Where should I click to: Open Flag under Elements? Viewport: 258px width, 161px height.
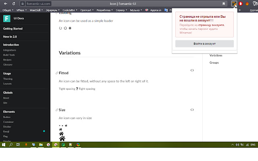(5, 136)
